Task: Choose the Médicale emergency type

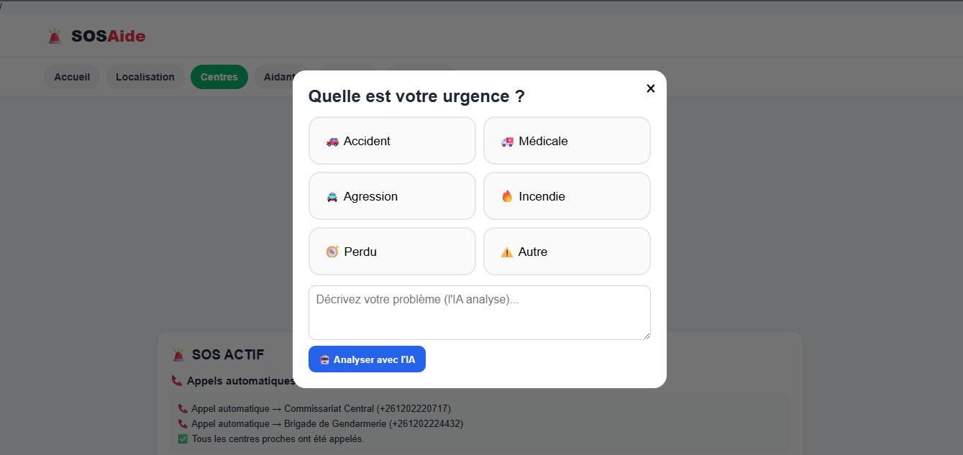Action: tap(567, 141)
